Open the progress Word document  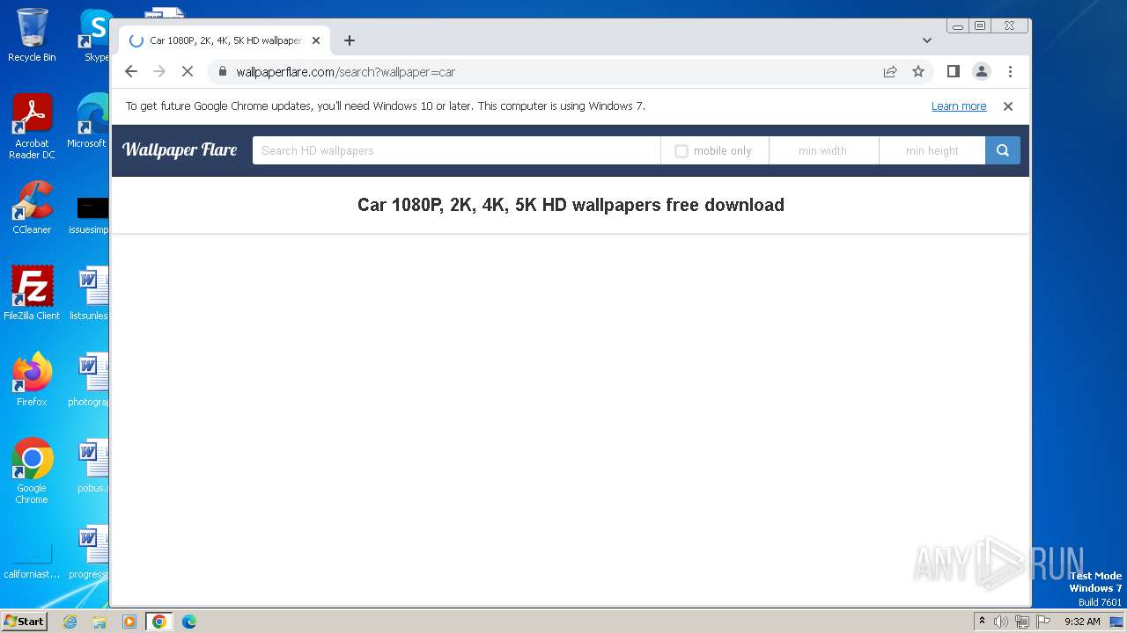pos(89,551)
